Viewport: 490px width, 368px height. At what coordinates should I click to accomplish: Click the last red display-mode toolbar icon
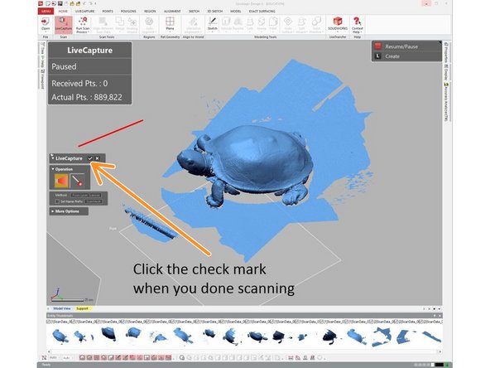[169, 357]
